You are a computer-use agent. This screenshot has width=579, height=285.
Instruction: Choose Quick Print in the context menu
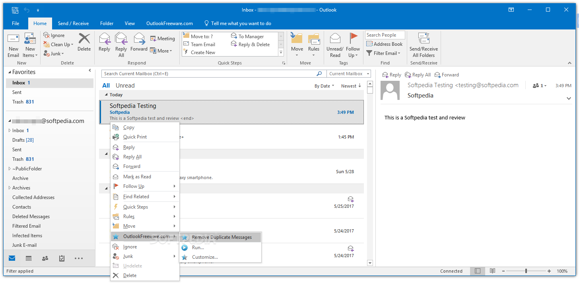[x=145, y=137]
